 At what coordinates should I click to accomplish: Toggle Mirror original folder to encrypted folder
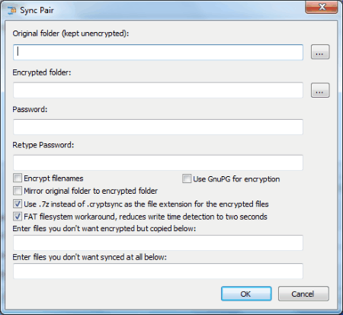[x=18, y=191]
